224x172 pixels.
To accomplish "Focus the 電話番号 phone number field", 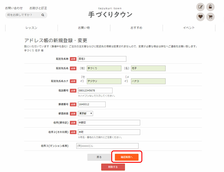I will click(95, 90).
